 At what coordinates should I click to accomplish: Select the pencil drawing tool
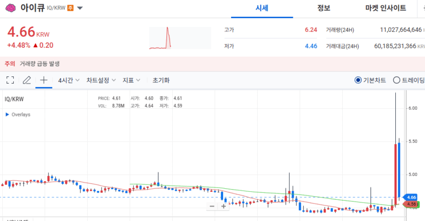coord(27,81)
